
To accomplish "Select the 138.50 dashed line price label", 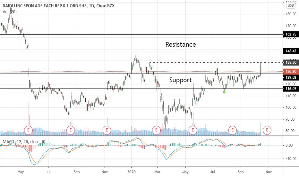I will 291,62.
